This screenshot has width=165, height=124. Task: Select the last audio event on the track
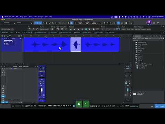[100, 44]
